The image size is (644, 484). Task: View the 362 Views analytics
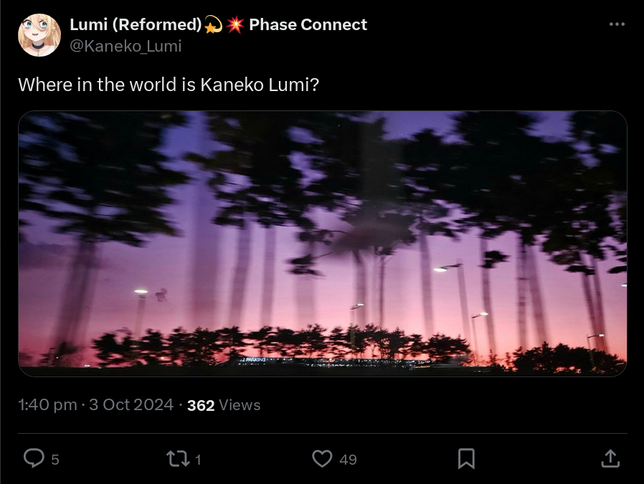click(x=224, y=405)
